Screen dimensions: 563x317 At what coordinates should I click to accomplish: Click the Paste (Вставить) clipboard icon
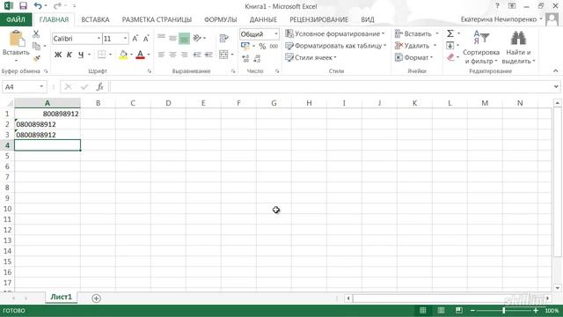pos(16,39)
